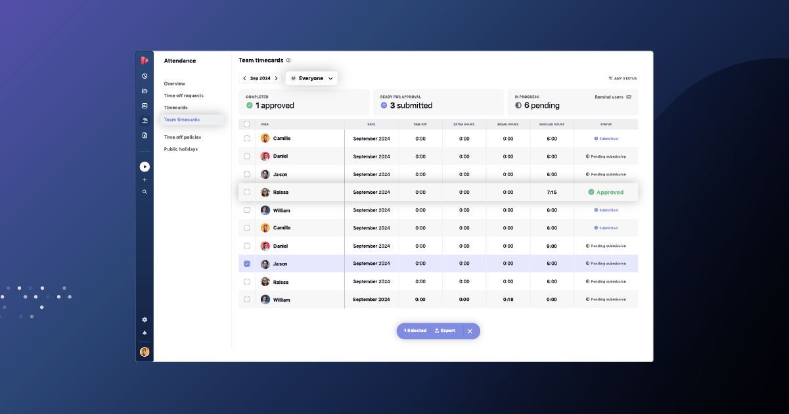Open the time tracking clock icon in sidebar
This screenshot has width=789, height=414.
(x=145, y=76)
